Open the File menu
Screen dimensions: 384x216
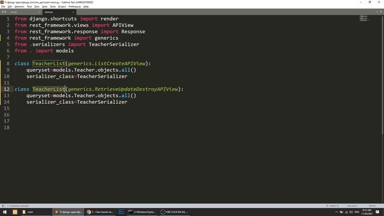coord(3,7)
